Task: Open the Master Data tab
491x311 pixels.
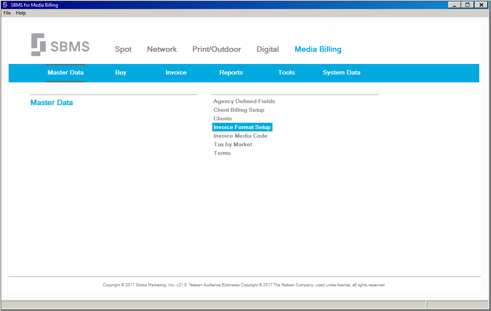Action: coord(65,73)
